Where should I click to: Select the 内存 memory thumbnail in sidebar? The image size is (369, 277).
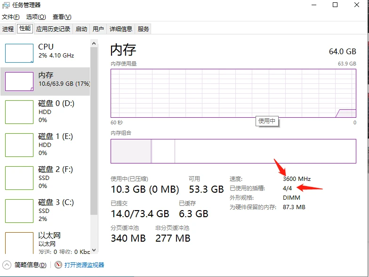point(19,81)
